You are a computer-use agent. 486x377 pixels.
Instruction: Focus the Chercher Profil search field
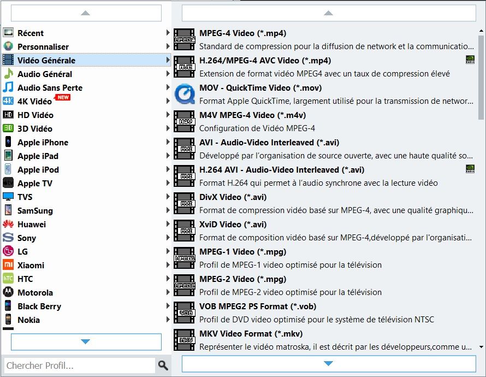(x=80, y=366)
